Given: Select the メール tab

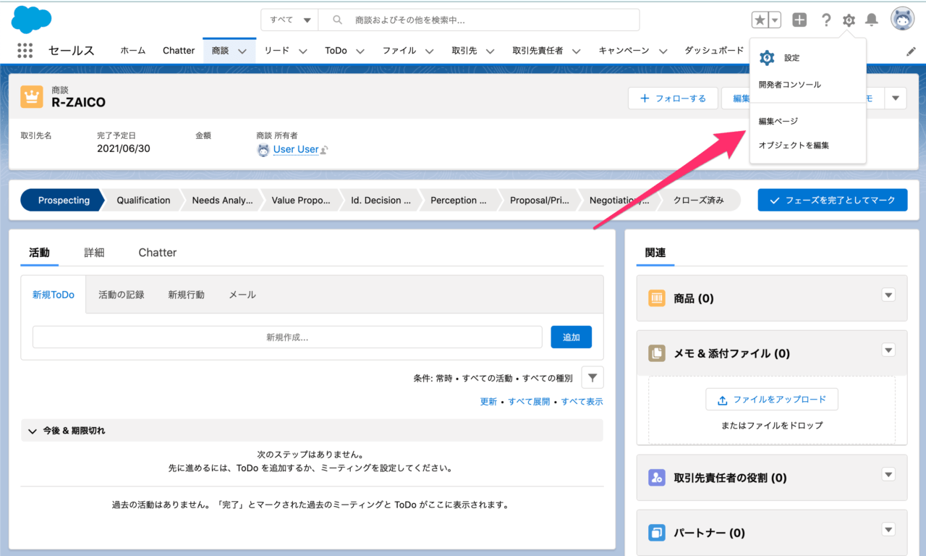Looking at the screenshot, I should [242, 295].
